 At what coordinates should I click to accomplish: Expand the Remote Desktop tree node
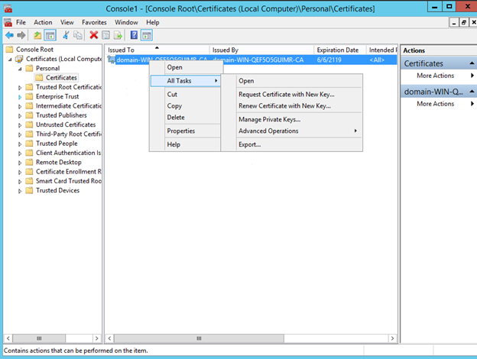click(x=21, y=162)
